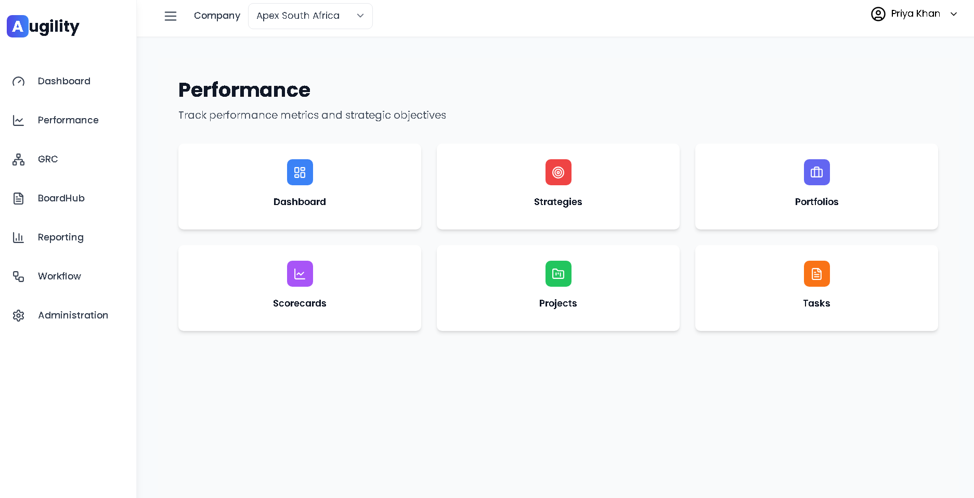Open BoardHub from the sidebar
Viewport: 974px width, 498px height.
tap(61, 198)
